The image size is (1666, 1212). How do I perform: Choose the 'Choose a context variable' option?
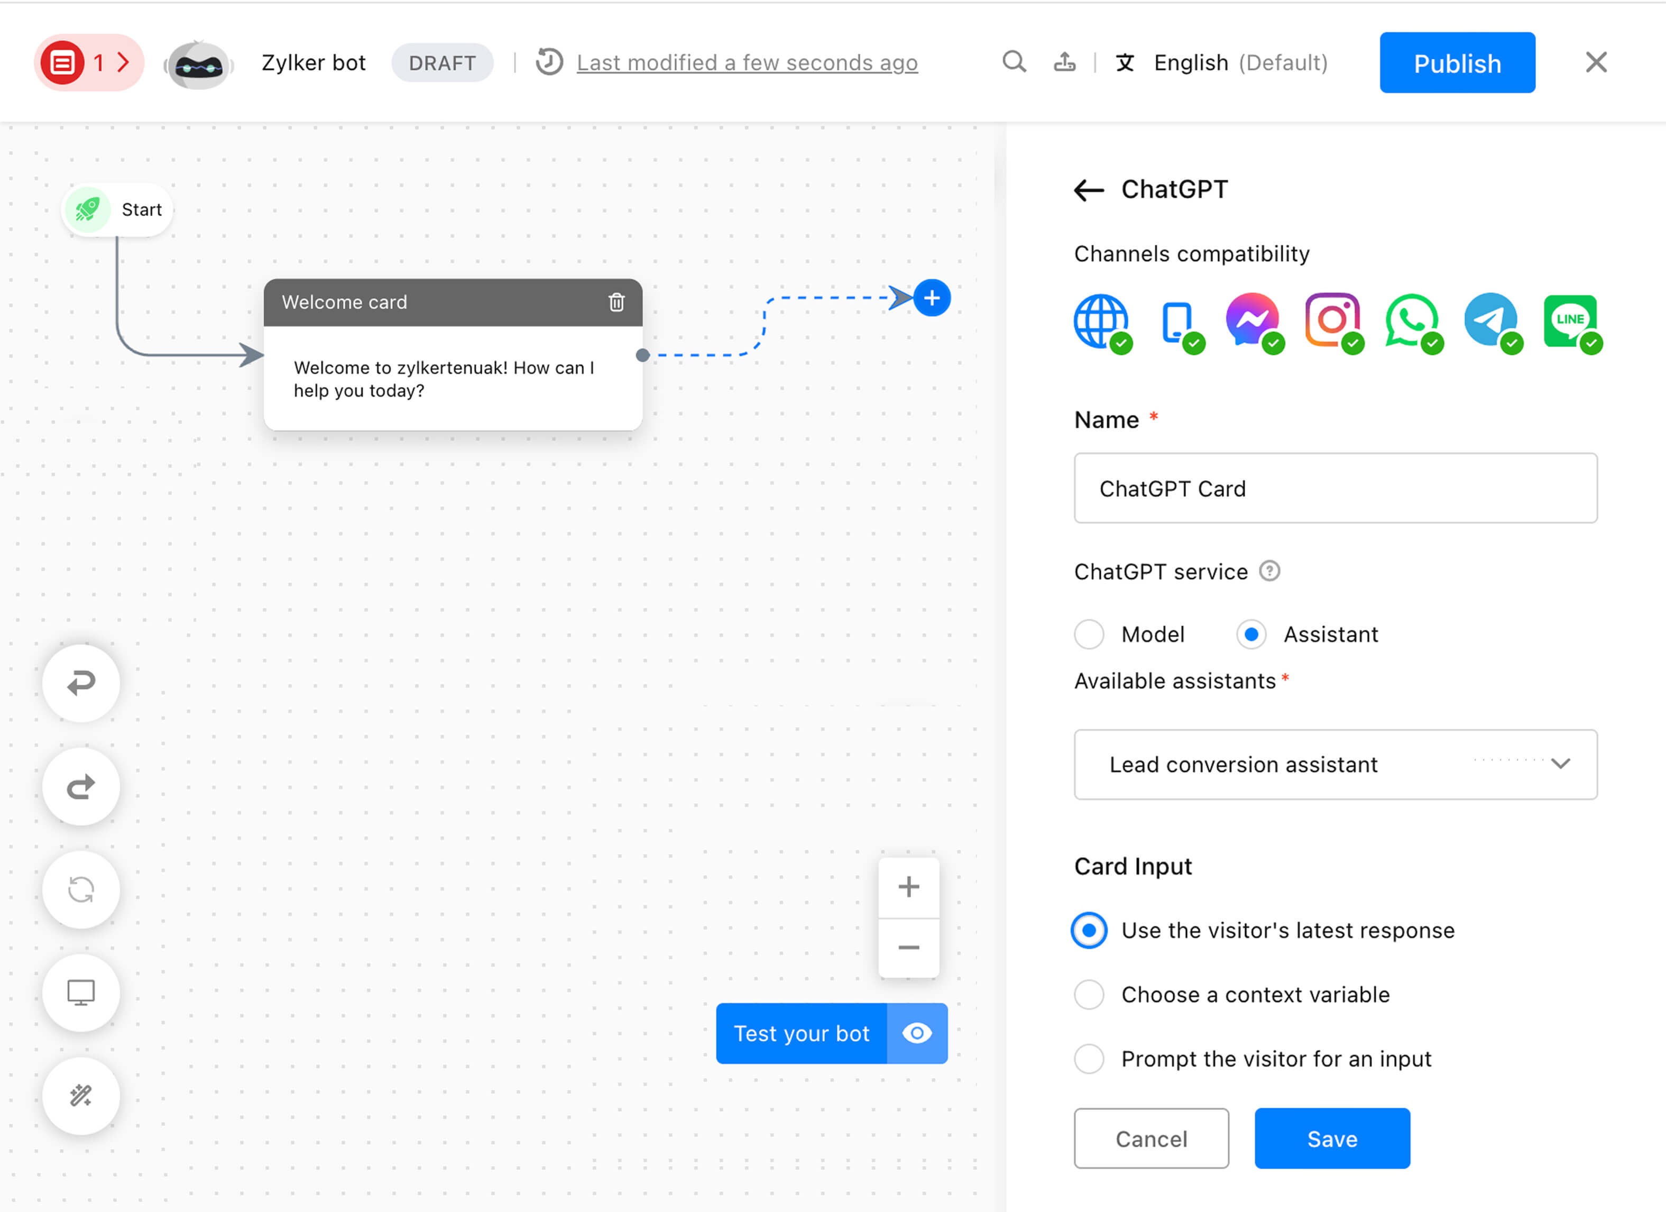[1089, 995]
